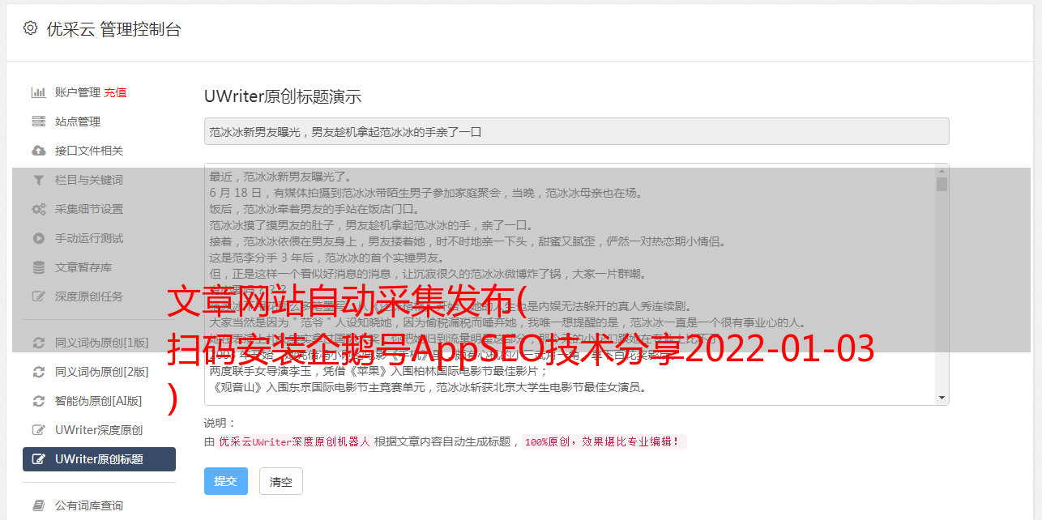The width and height of the screenshot is (1042, 520).
Task: Click the line starting 《观音山》入围东京国际电影节
Action: [428, 387]
